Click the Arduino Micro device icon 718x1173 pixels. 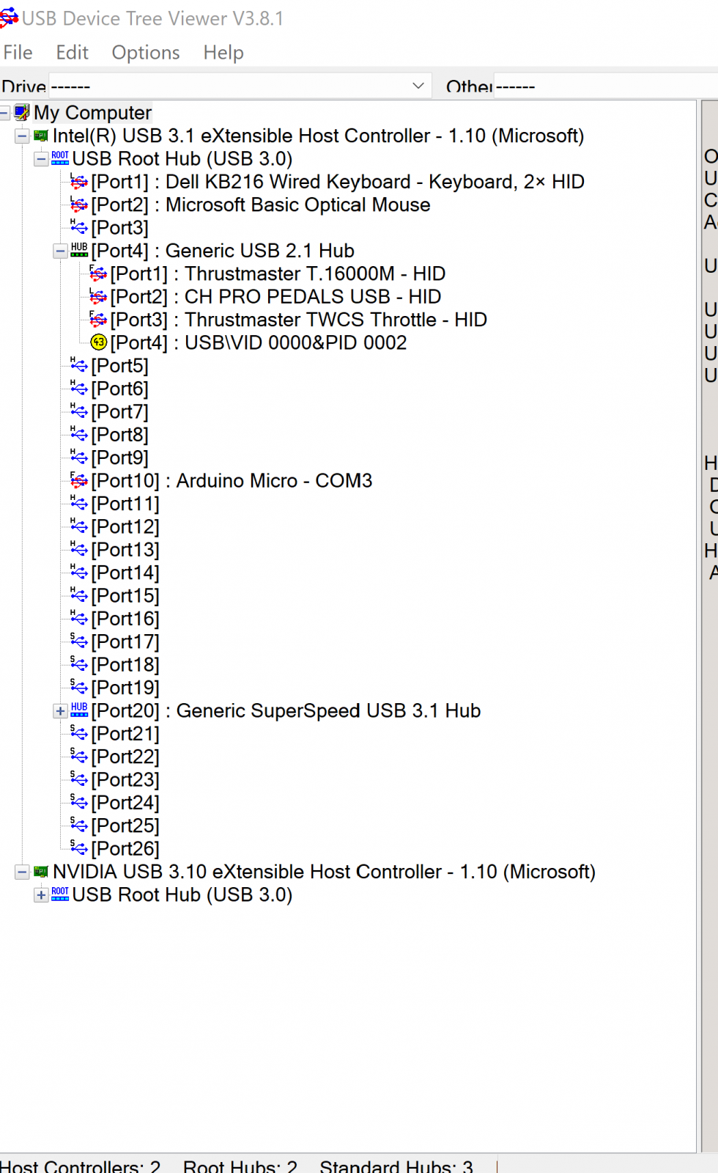point(79,480)
